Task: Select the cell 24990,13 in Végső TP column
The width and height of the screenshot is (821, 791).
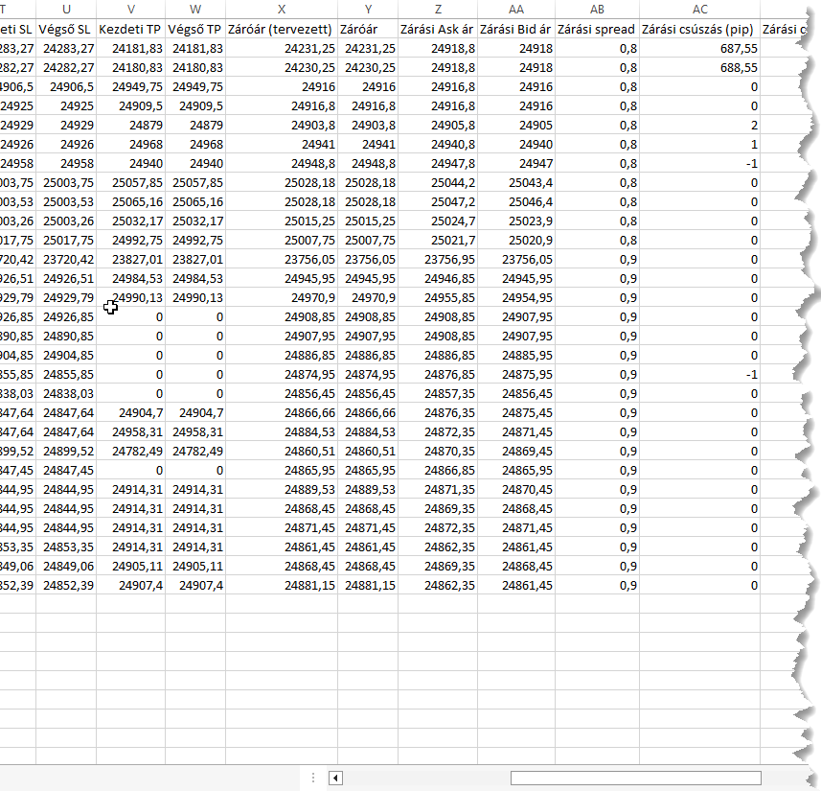Action: click(x=195, y=298)
